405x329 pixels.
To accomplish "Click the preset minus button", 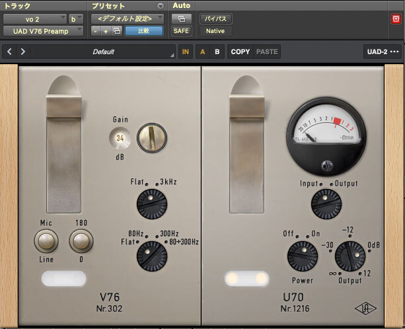I will 96,31.
